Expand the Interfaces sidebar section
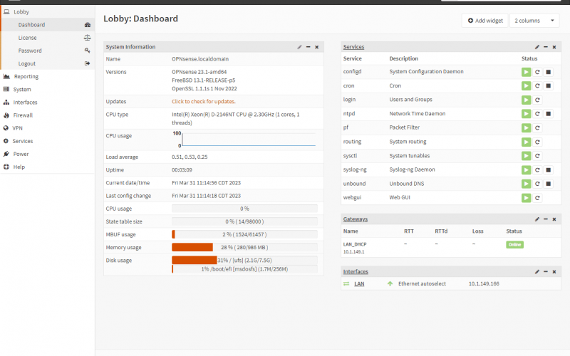The height and width of the screenshot is (356, 570). click(x=25, y=102)
